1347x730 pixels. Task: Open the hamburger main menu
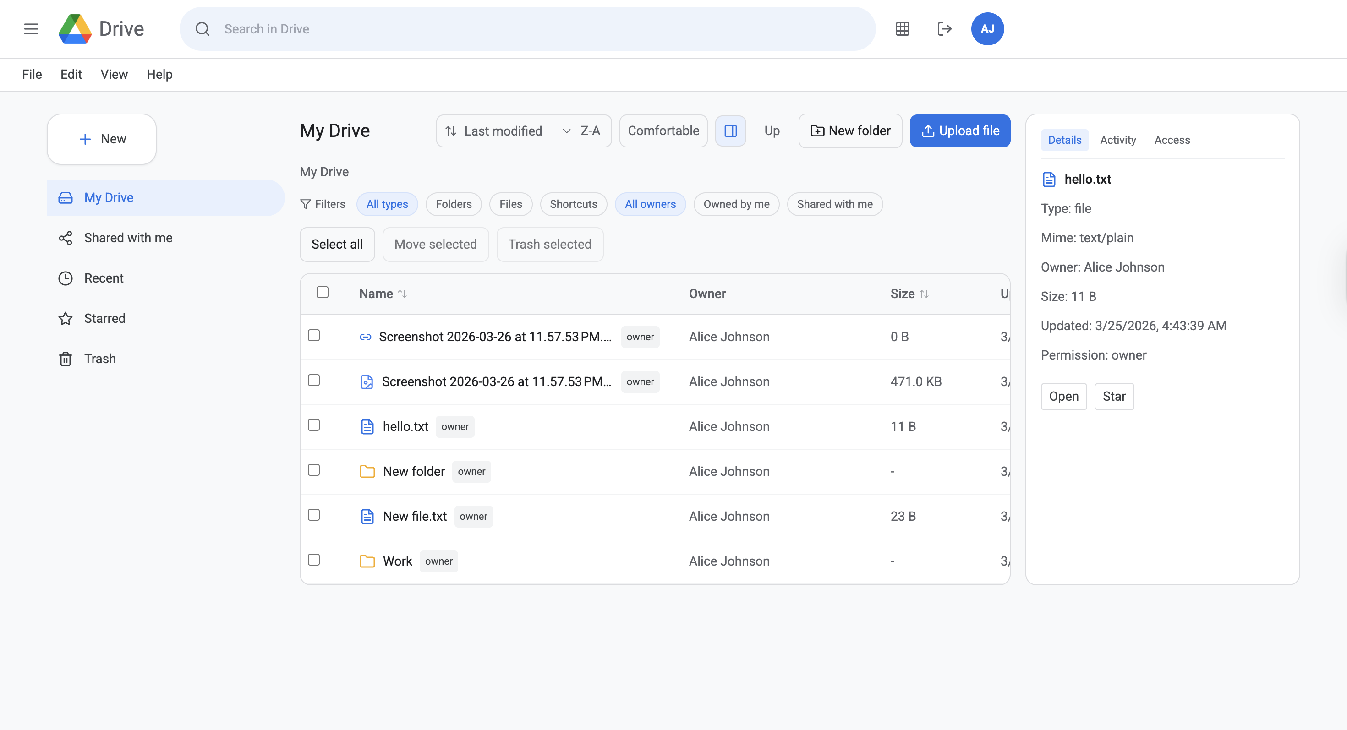31,29
